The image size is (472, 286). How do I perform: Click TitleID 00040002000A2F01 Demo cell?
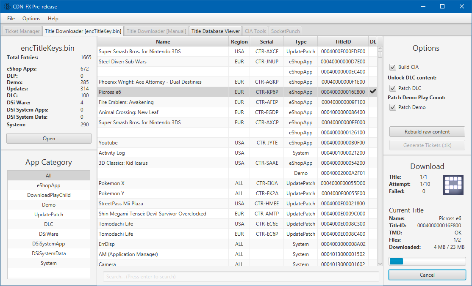(x=343, y=173)
